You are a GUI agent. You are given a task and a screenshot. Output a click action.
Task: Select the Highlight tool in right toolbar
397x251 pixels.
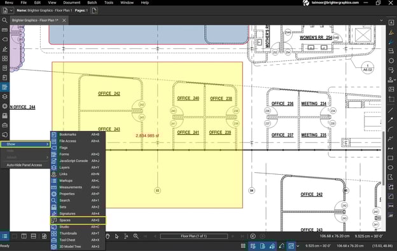point(391,32)
